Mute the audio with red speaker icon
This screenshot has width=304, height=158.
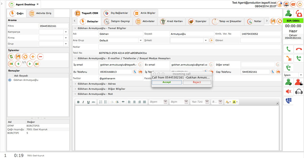click(288, 91)
